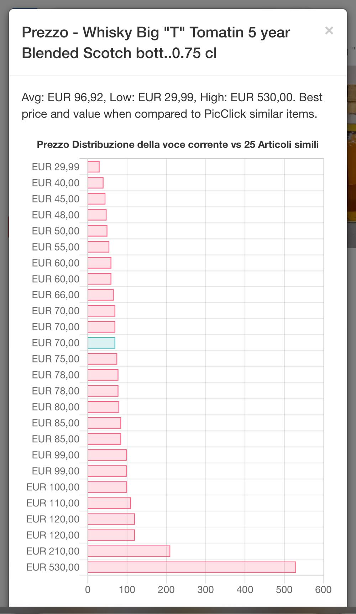Close the price distribution popup
Image resolution: width=356 pixels, height=614 pixels.
(x=329, y=31)
